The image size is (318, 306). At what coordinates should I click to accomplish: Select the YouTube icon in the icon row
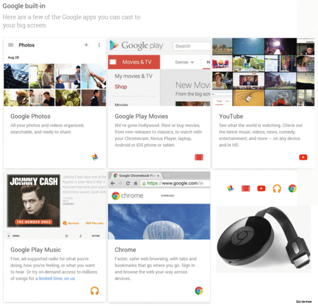point(261,188)
